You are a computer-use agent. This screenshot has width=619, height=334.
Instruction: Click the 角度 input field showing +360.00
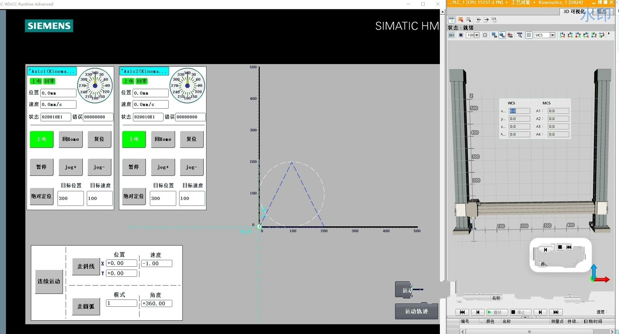(x=157, y=303)
